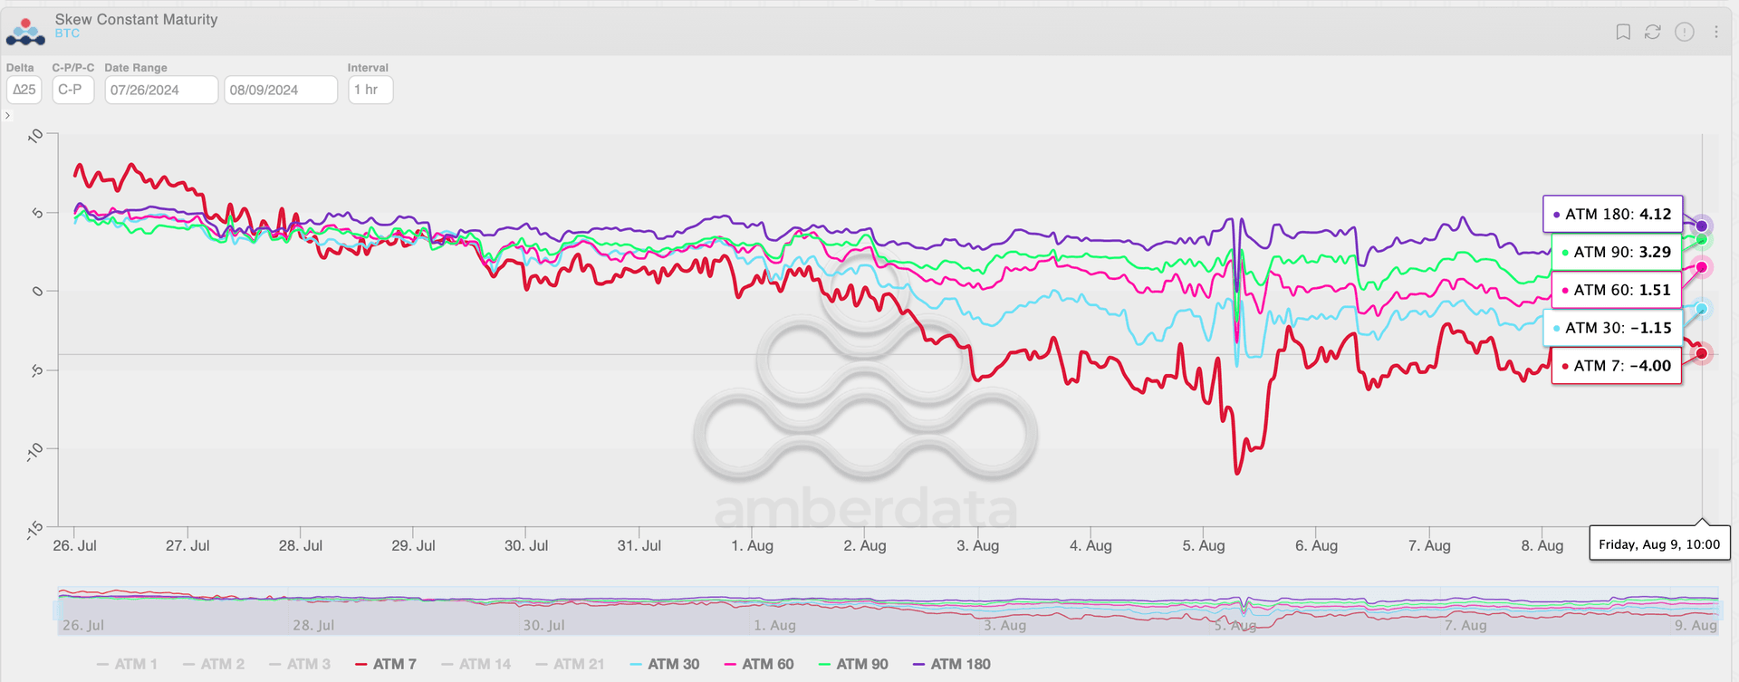Open the three-dot options menu

[1716, 32]
